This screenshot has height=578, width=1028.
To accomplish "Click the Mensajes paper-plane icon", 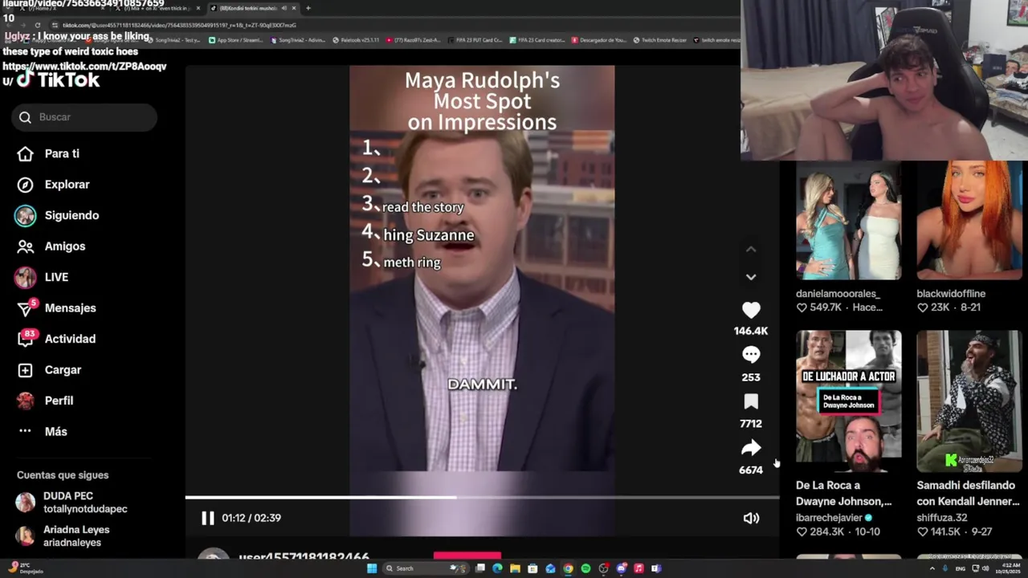I will pyautogui.click(x=25, y=309).
